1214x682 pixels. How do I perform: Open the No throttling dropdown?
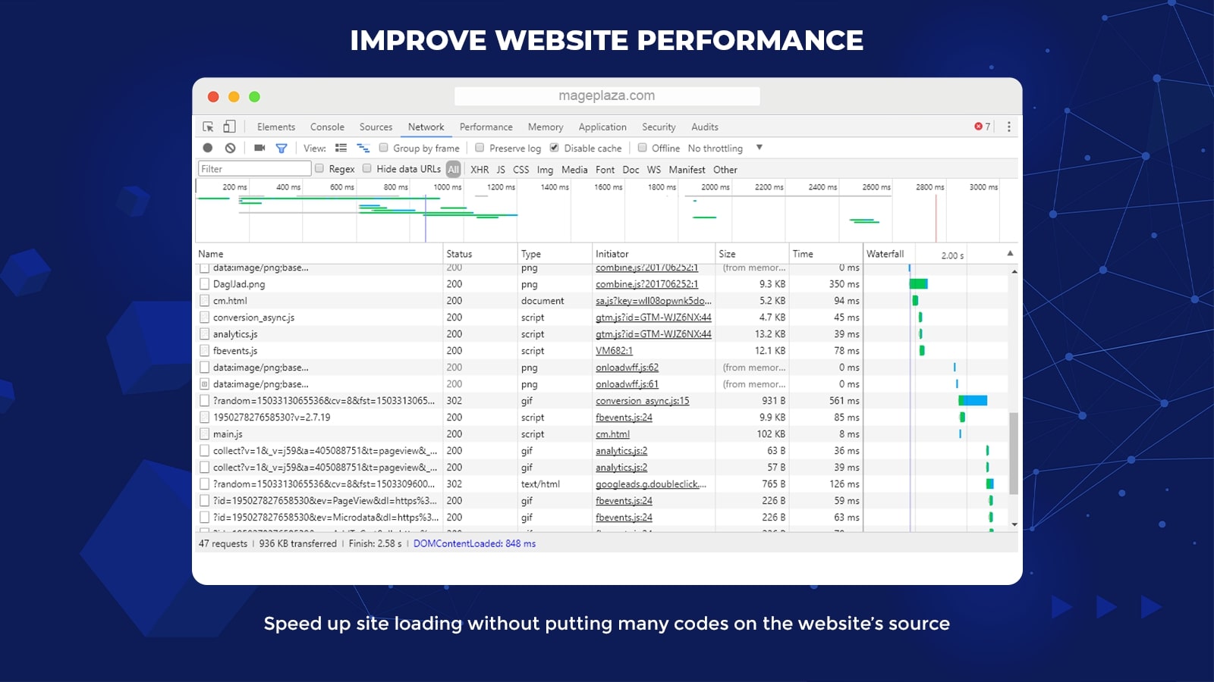(725, 148)
